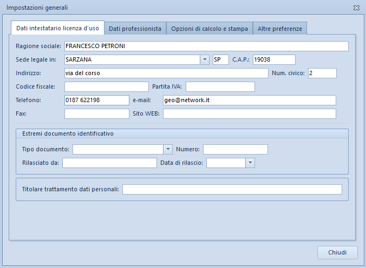Switch to the Dati professionista tab
The image size is (366, 268).
coord(135,29)
